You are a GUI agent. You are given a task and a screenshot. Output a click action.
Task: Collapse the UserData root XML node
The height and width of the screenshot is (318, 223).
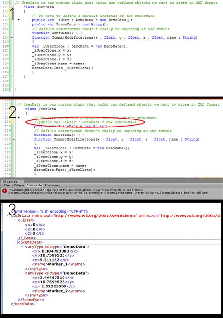pyautogui.click(x=8, y=215)
